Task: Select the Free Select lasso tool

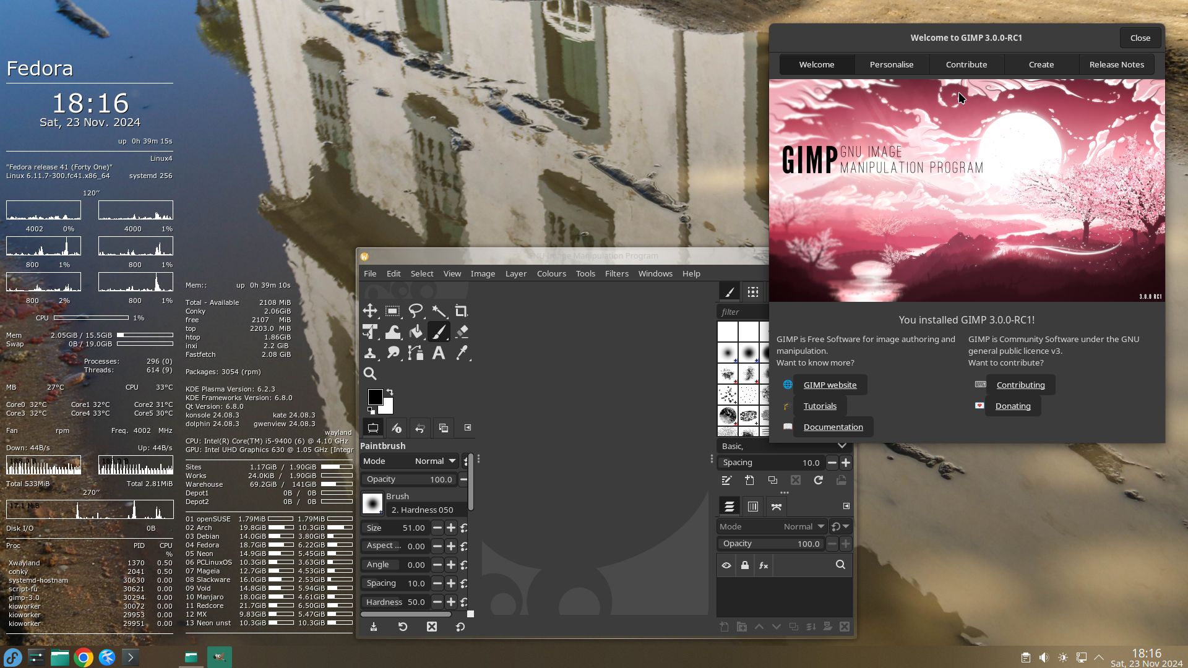Action: pyautogui.click(x=416, y=311)
